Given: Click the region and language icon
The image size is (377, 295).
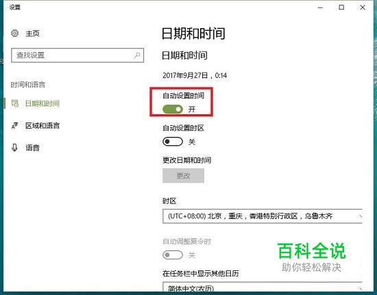Looking at the screenshot, I should 14,125.
